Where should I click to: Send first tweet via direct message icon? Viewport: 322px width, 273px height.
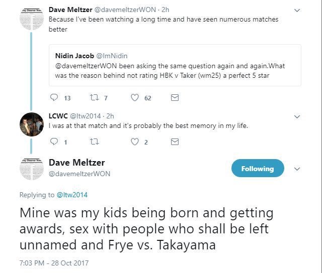(x=175, y=98)
